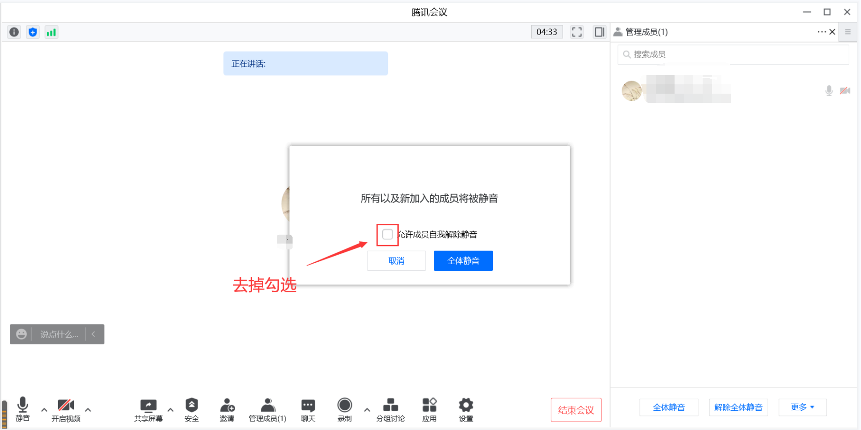Open the three-dots menu in member panel
The width and height of the screenshot is (861, 430).
(822, 32)
